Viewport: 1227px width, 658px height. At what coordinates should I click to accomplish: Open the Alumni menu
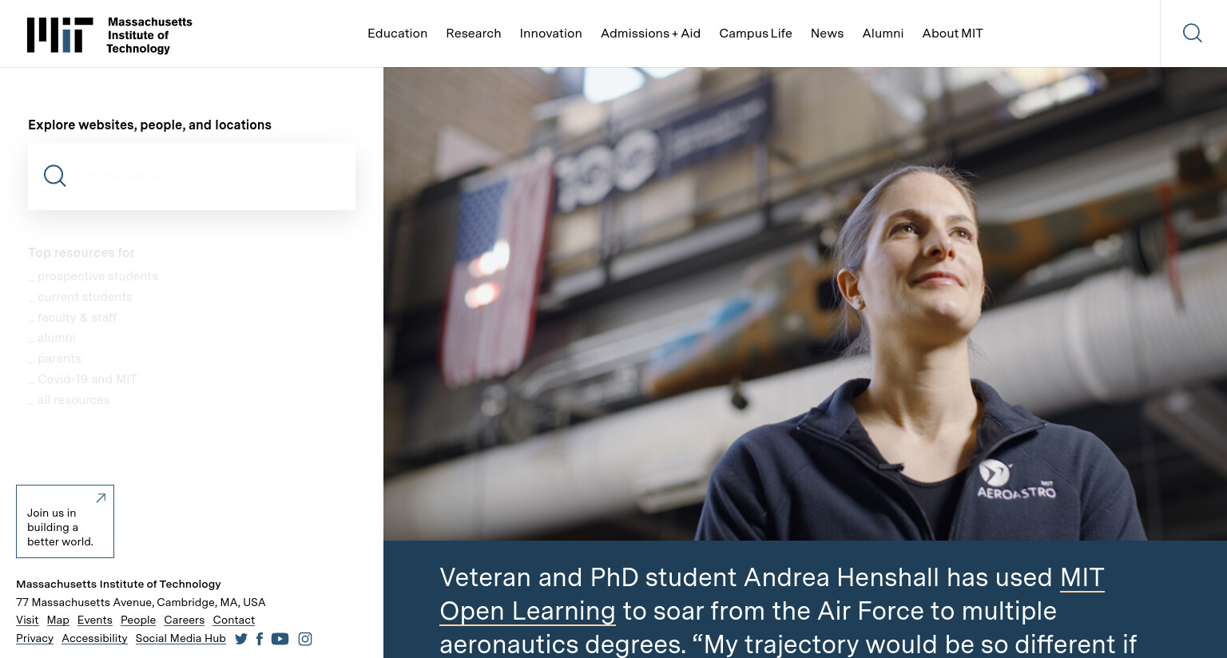pos(883,34)
